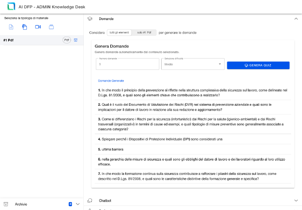Click the AI DFP app logo
The width and height of the screenshot is (302, 210).
pos(11,6)
